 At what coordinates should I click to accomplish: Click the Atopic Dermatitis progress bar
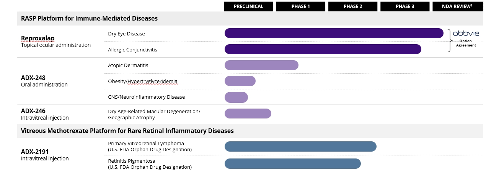tap(261, 65)
